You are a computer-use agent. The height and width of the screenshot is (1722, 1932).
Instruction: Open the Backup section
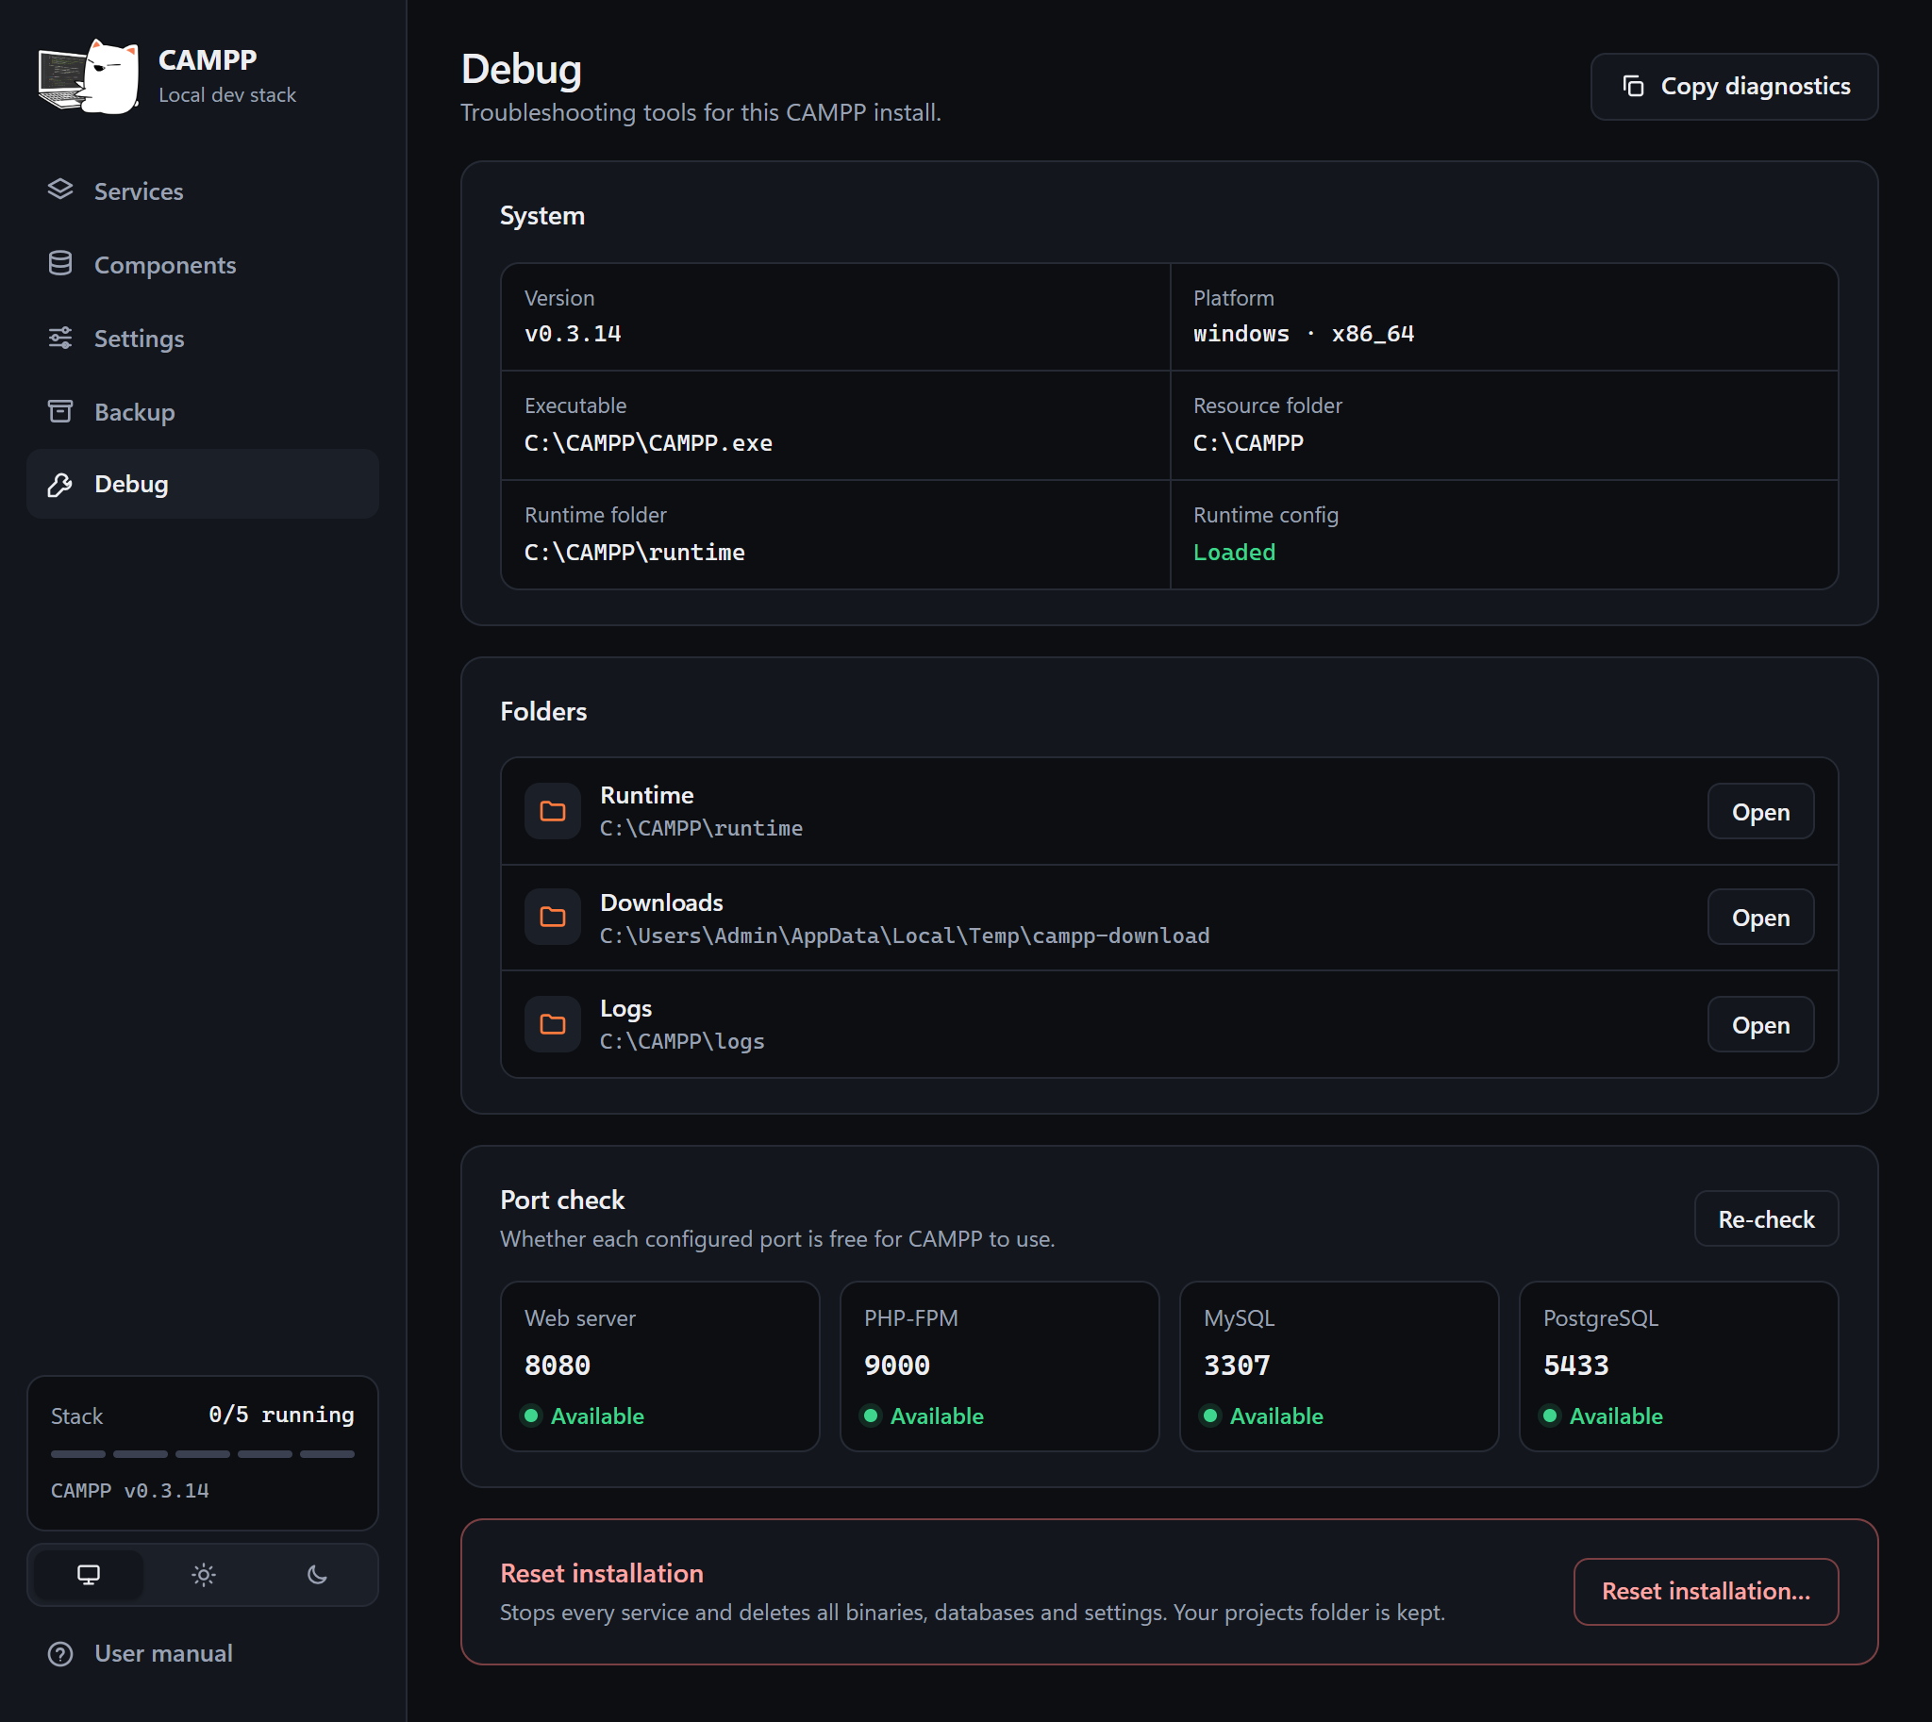coord(203,412)
